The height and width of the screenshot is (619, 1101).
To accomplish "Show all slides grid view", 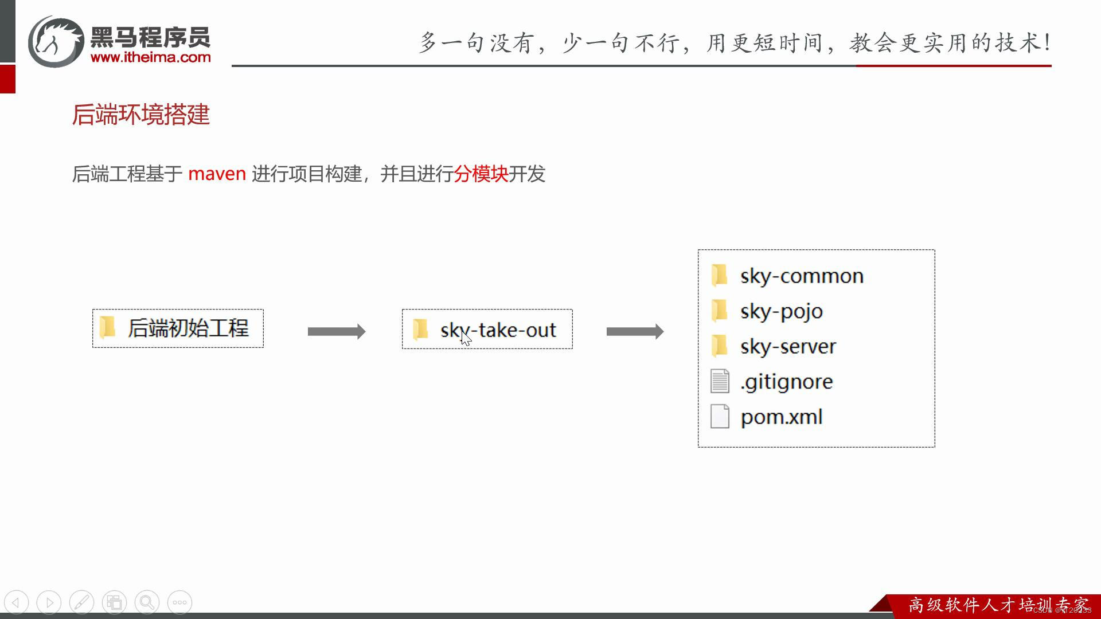I will 115,602.
